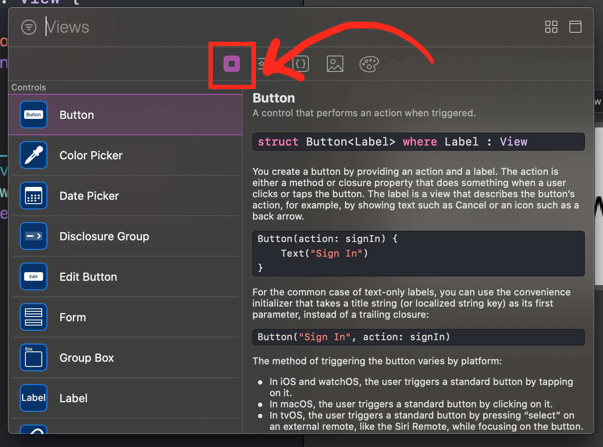Click the Controls section header
Viewport: 603px width, 447px height.
[28, 87]
